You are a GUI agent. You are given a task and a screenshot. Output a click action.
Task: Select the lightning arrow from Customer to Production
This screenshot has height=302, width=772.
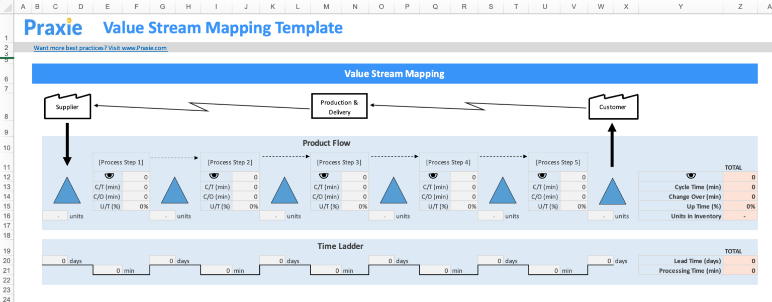(x=479, y=106)
